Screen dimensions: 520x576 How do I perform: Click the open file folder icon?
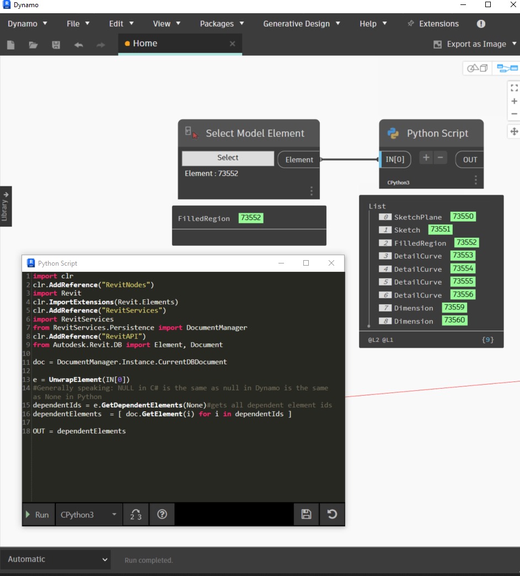click(x=33, y=44)
